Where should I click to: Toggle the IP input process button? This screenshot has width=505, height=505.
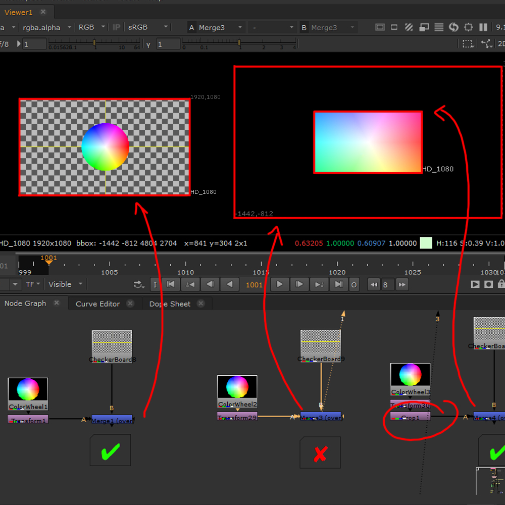click(116, 27)
